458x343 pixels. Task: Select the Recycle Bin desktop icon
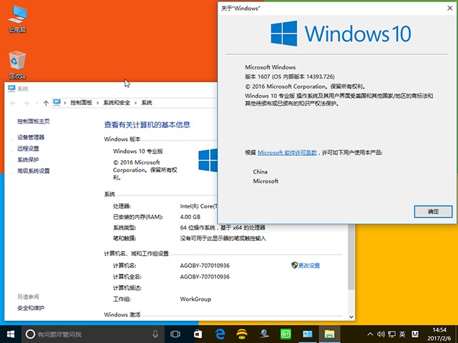(17, 65)
